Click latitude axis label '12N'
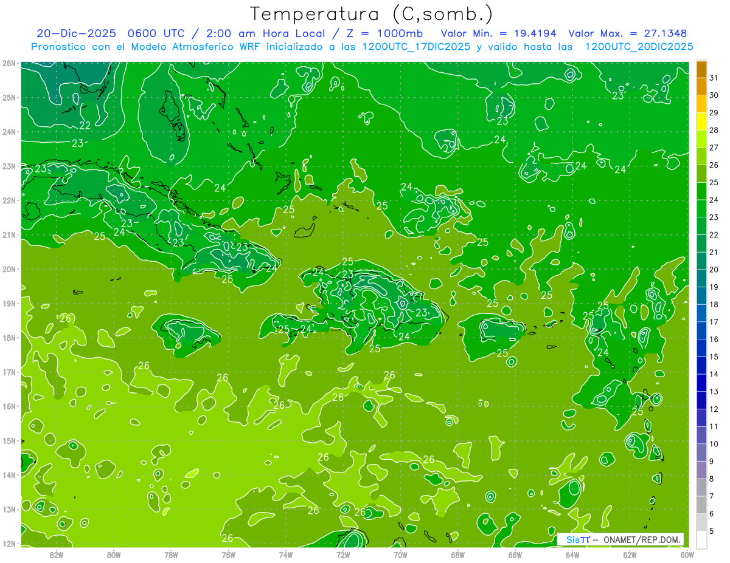The width and height of the screenshot is (730, 563). pyautogui.click(x=9, y=544)
